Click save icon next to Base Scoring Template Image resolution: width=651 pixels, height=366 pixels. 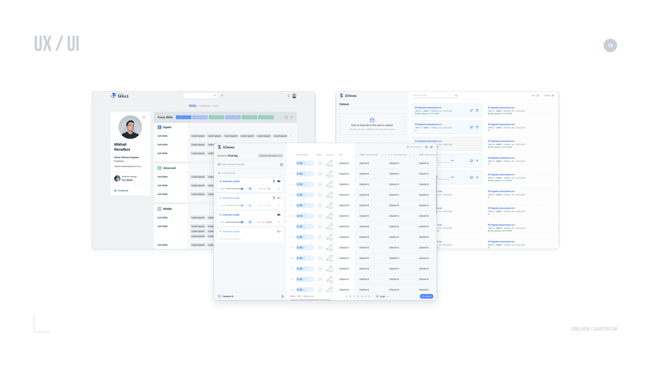click(281, 164)
